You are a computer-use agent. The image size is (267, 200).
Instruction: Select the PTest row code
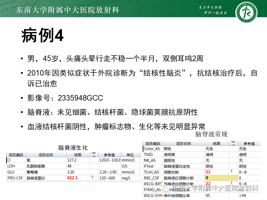pyautogui.click(x=149, y=166)
